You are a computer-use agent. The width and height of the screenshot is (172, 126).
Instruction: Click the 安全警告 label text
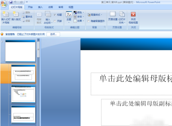pos(10,34)
